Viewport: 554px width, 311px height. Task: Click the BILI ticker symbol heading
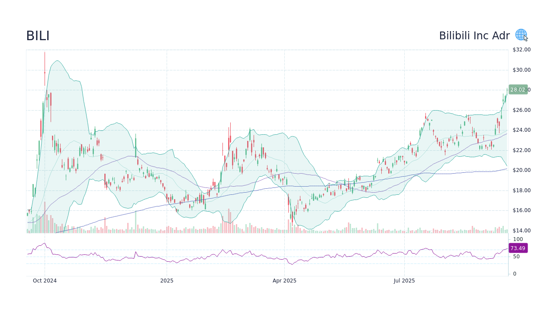coord(38,36)
